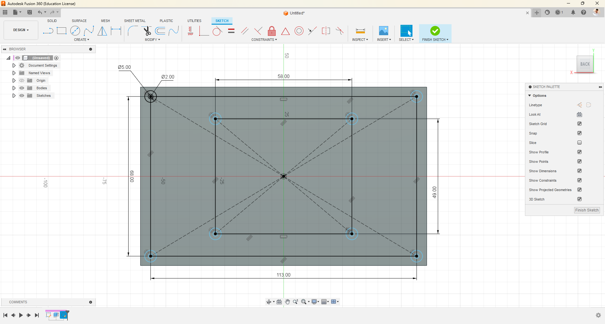The height and width of the screenshot is (324, 605).
Task: Select the Equal constraint icon
Action: click(x=231, y=31)
